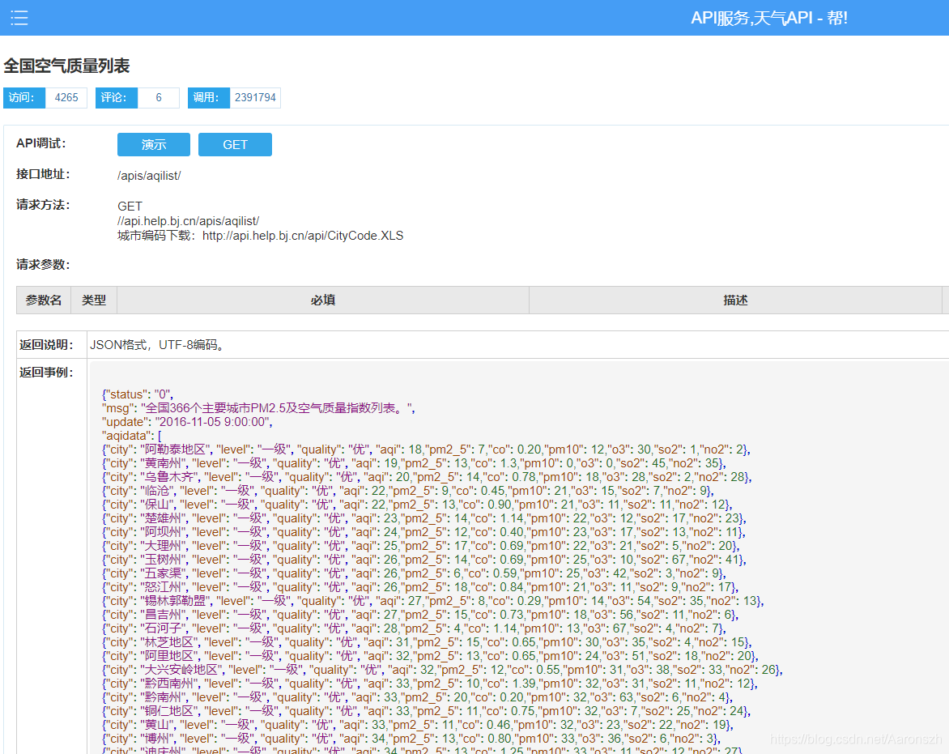The image size is (949, 754).
Task: Click the "msg" line about 366个主要城市
Action: 259,408
